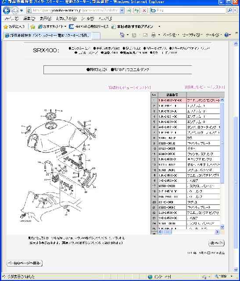This screenshot has width=240, height=281.
Task: Open the おすすめサイト favorites bar item
Action: click(52, 27)
